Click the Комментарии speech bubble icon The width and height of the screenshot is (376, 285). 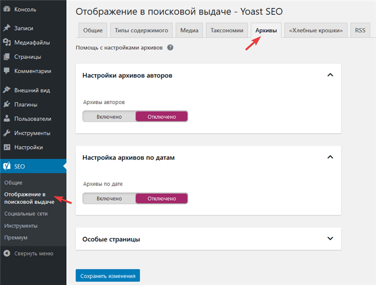coord(7,71)
